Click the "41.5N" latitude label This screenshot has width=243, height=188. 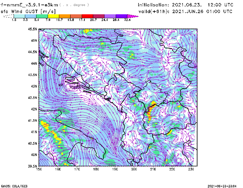point(33,120)
